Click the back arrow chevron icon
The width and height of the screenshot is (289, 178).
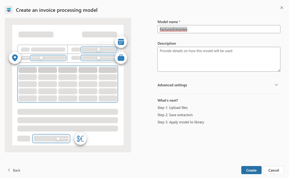point(9,170)
